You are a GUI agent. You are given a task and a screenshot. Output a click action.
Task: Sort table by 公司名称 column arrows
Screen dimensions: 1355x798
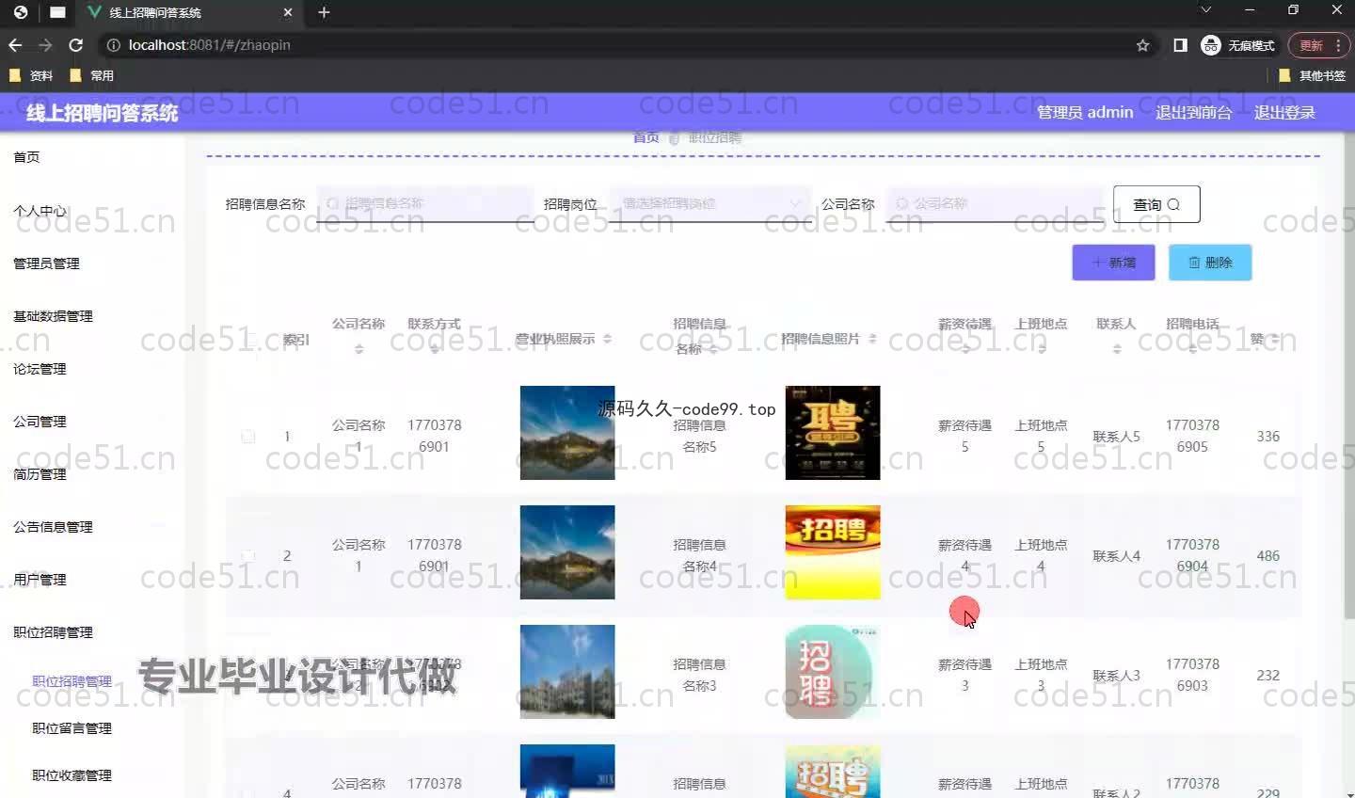[x=359, y=349]
